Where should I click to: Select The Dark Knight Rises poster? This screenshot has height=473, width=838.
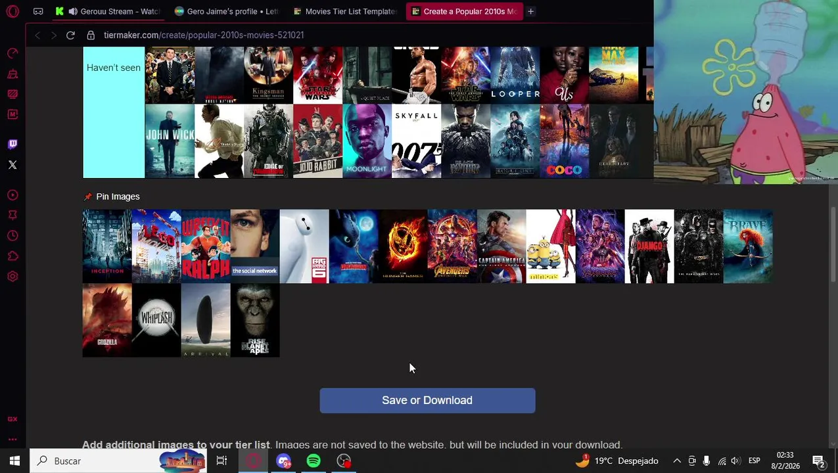(699, 246)
